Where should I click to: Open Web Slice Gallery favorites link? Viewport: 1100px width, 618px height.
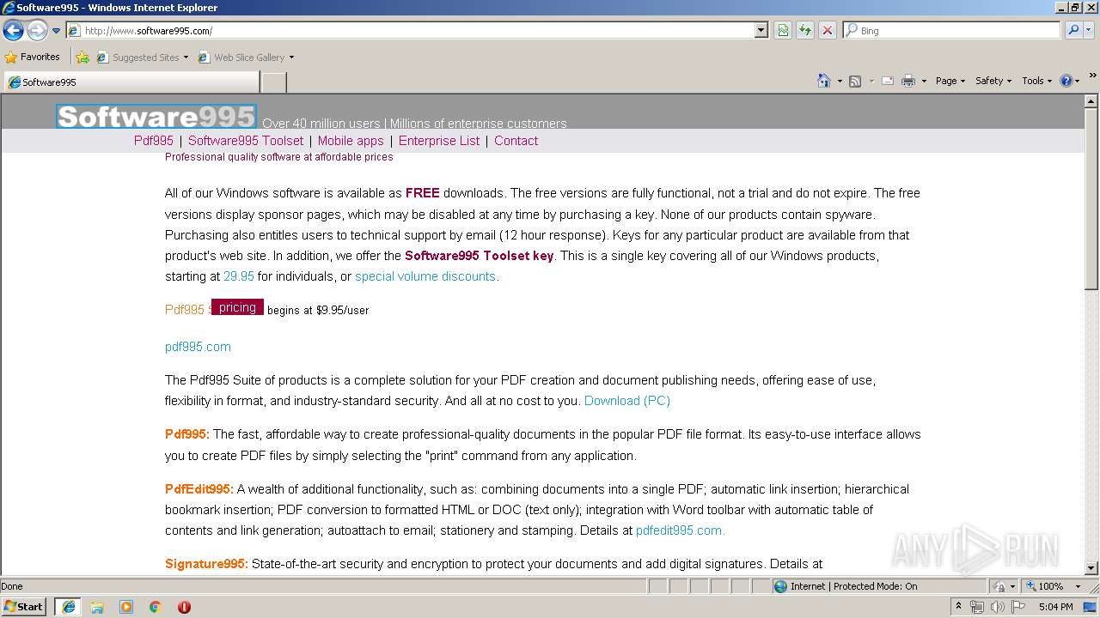tap(246, 58)
